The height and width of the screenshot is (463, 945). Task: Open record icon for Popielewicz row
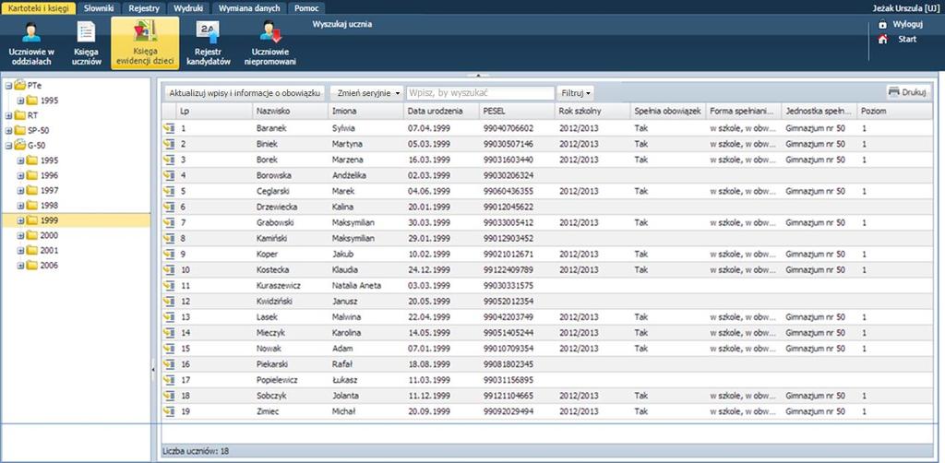point(169,380)
